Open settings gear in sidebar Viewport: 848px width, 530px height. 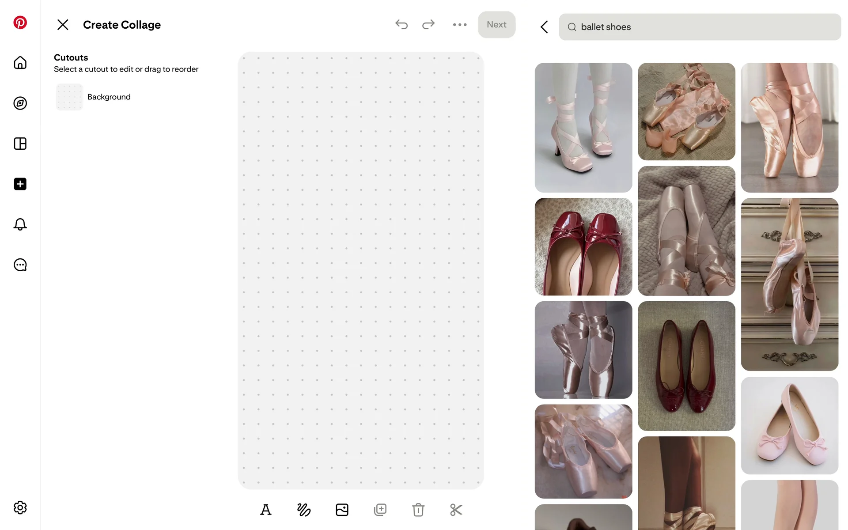(20, 507)
